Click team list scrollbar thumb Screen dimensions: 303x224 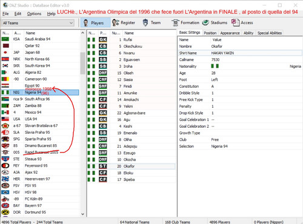82,63
